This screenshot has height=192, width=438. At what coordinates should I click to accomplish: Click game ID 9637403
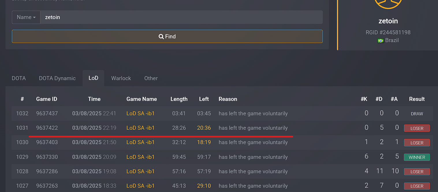pyautogui.click(x=47, y=142)
